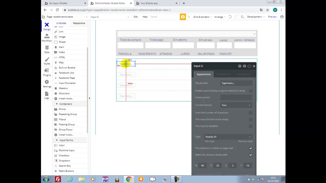Open the Development version dropdown
This screenshot has width=326, height=183.
tap(255, 17)
